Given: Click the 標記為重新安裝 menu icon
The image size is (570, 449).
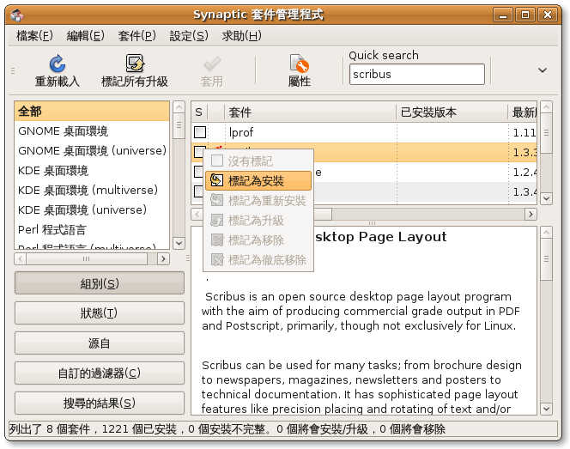Looking at the screenshot, I should click(216, 200).
